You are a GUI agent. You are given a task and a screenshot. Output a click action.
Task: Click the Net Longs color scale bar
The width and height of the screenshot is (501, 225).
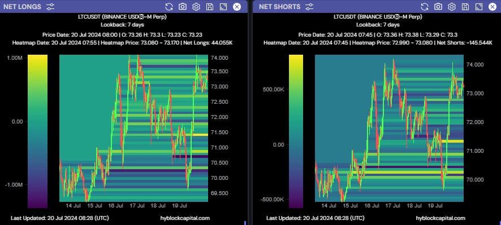coord(37,131)
